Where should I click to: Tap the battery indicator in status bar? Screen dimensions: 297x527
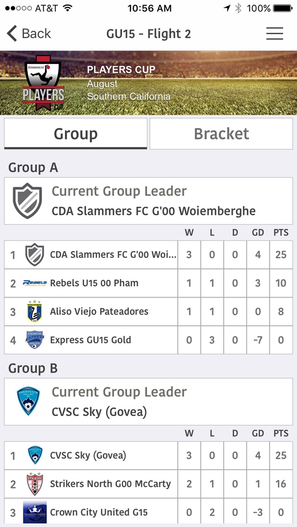tap(283, 7)
